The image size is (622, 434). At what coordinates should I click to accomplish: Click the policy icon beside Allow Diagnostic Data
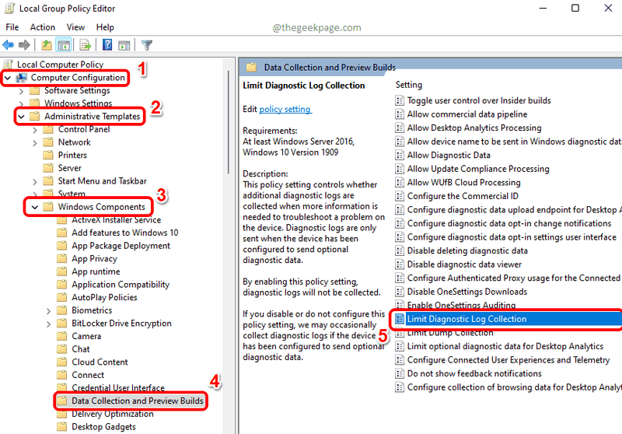point(400,155)
